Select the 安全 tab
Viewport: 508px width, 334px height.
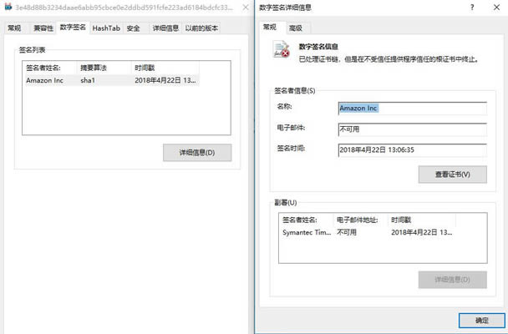(134, 28)
